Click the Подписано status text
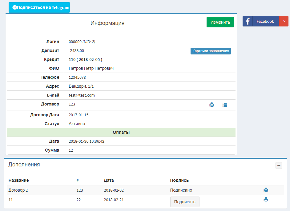Viewport: 290px width, 211px height. 181,190
